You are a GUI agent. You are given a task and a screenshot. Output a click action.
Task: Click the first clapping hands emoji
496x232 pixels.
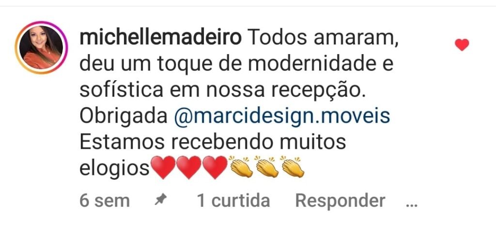click(x=241, y=166)
